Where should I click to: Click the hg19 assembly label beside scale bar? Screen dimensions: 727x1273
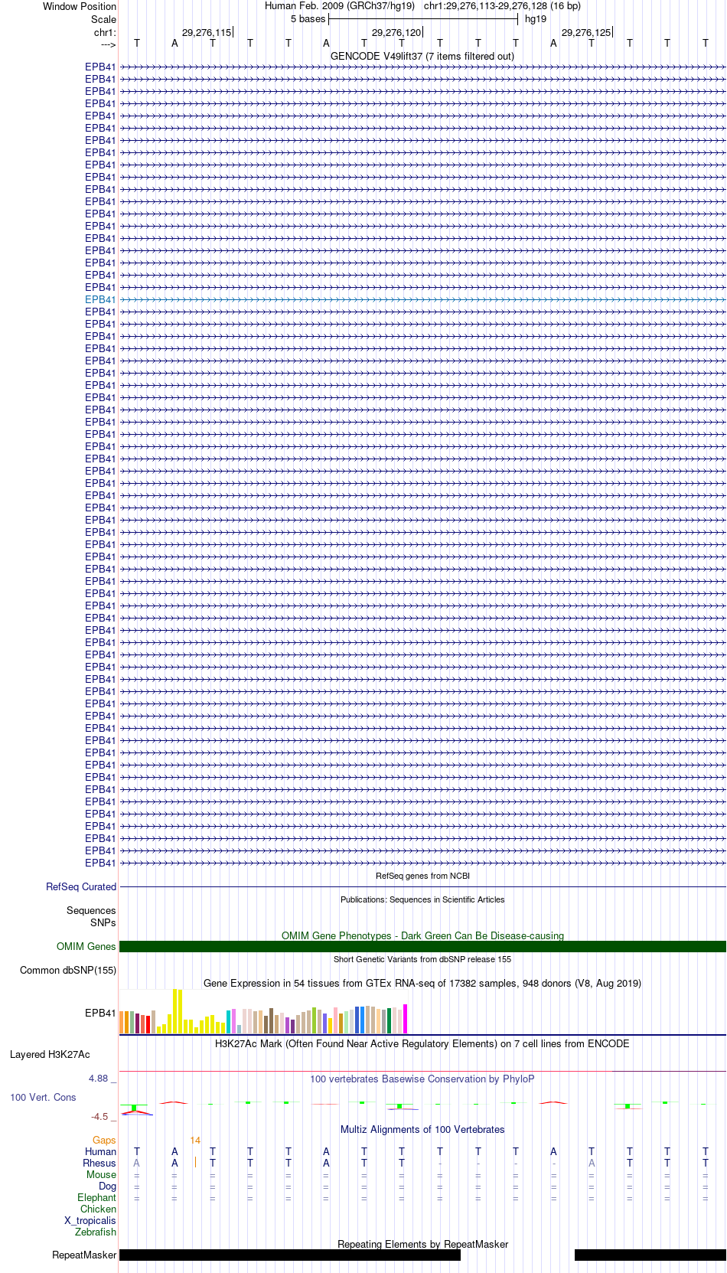[x=536, y=19]
